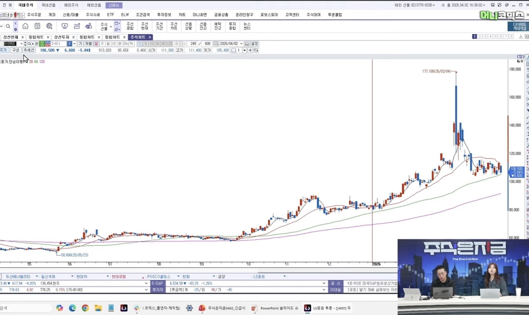
Task: Open the home icon in toolbar
Action: (25, 26)
